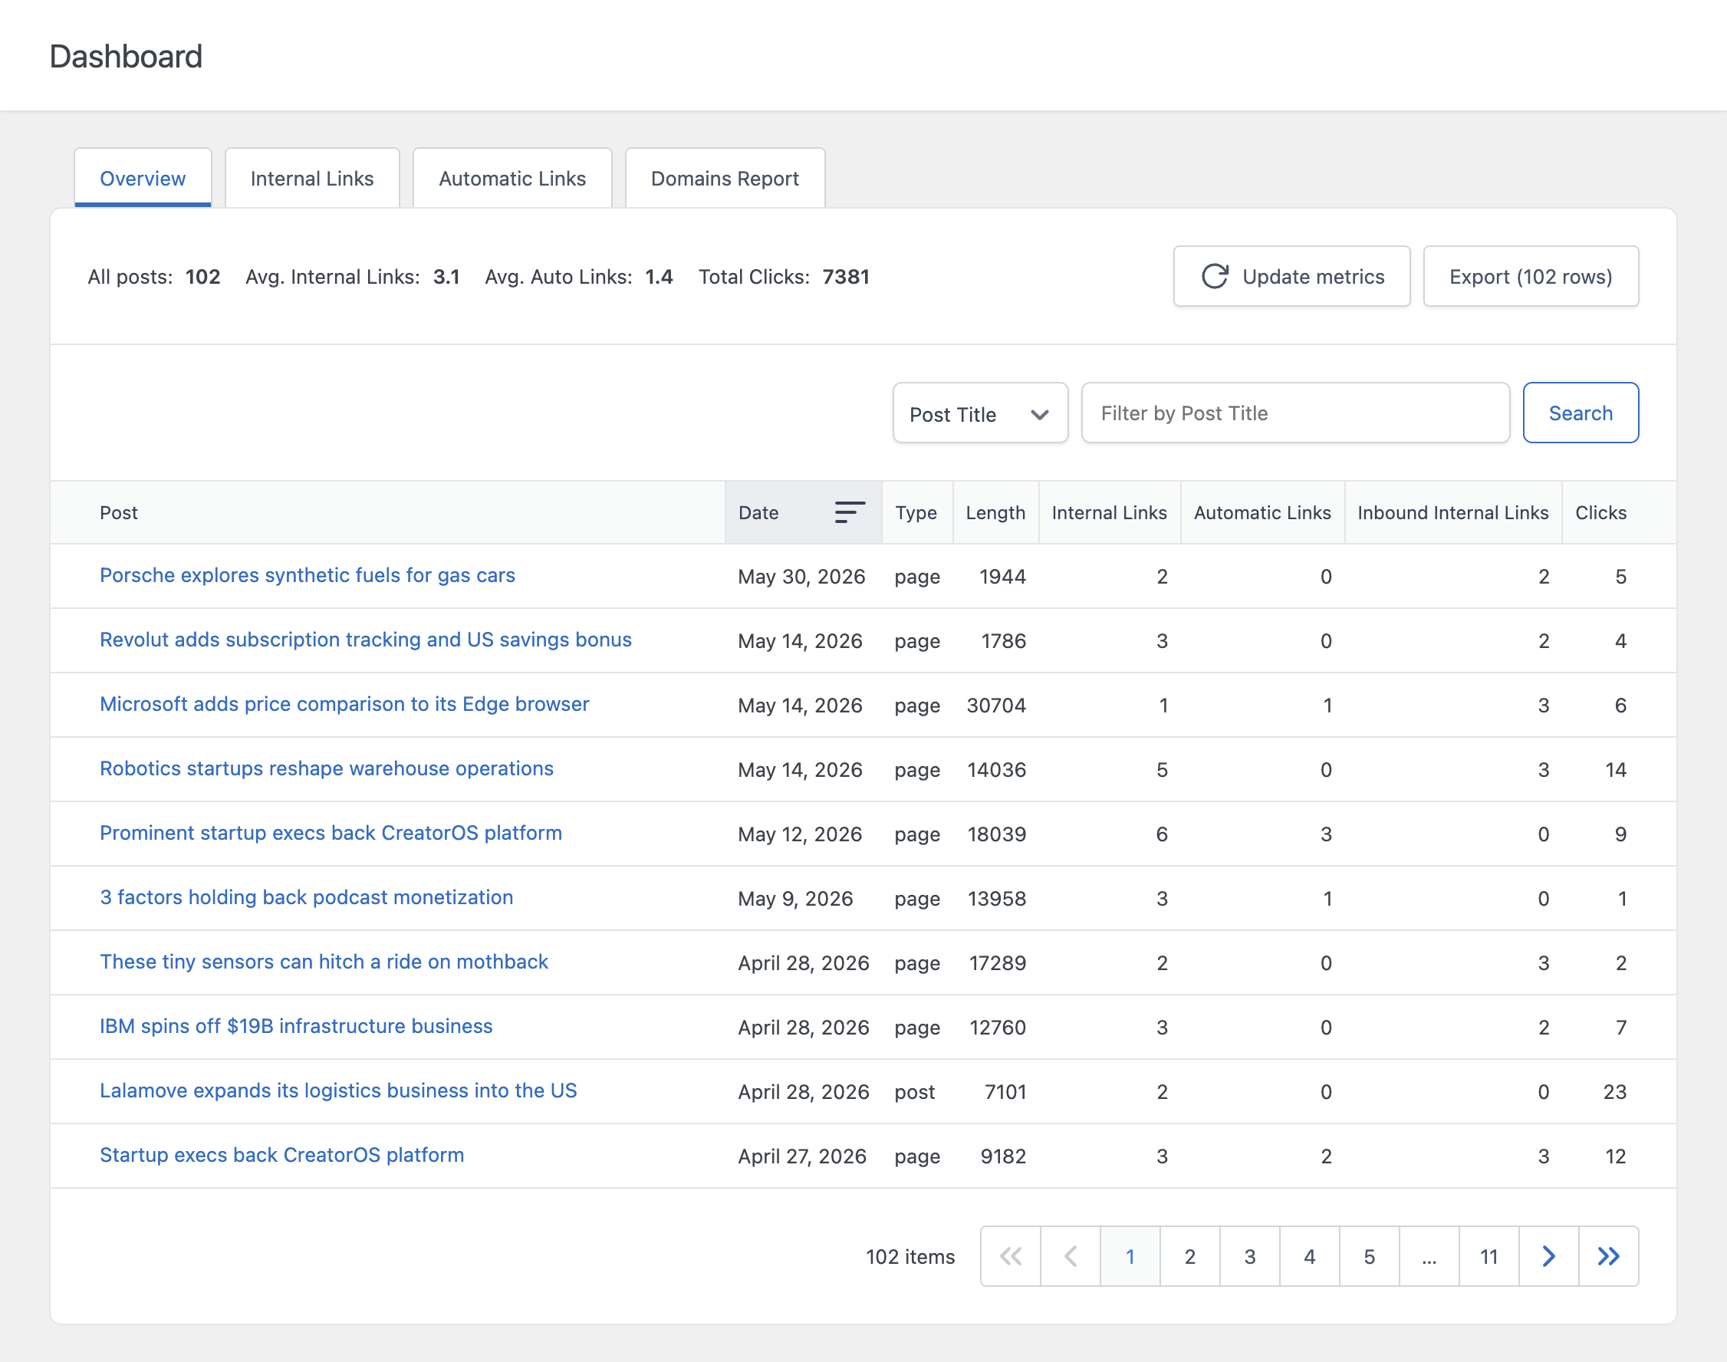Go to page 5
1727x1362 pixels.
(x=1369, y=1256)
